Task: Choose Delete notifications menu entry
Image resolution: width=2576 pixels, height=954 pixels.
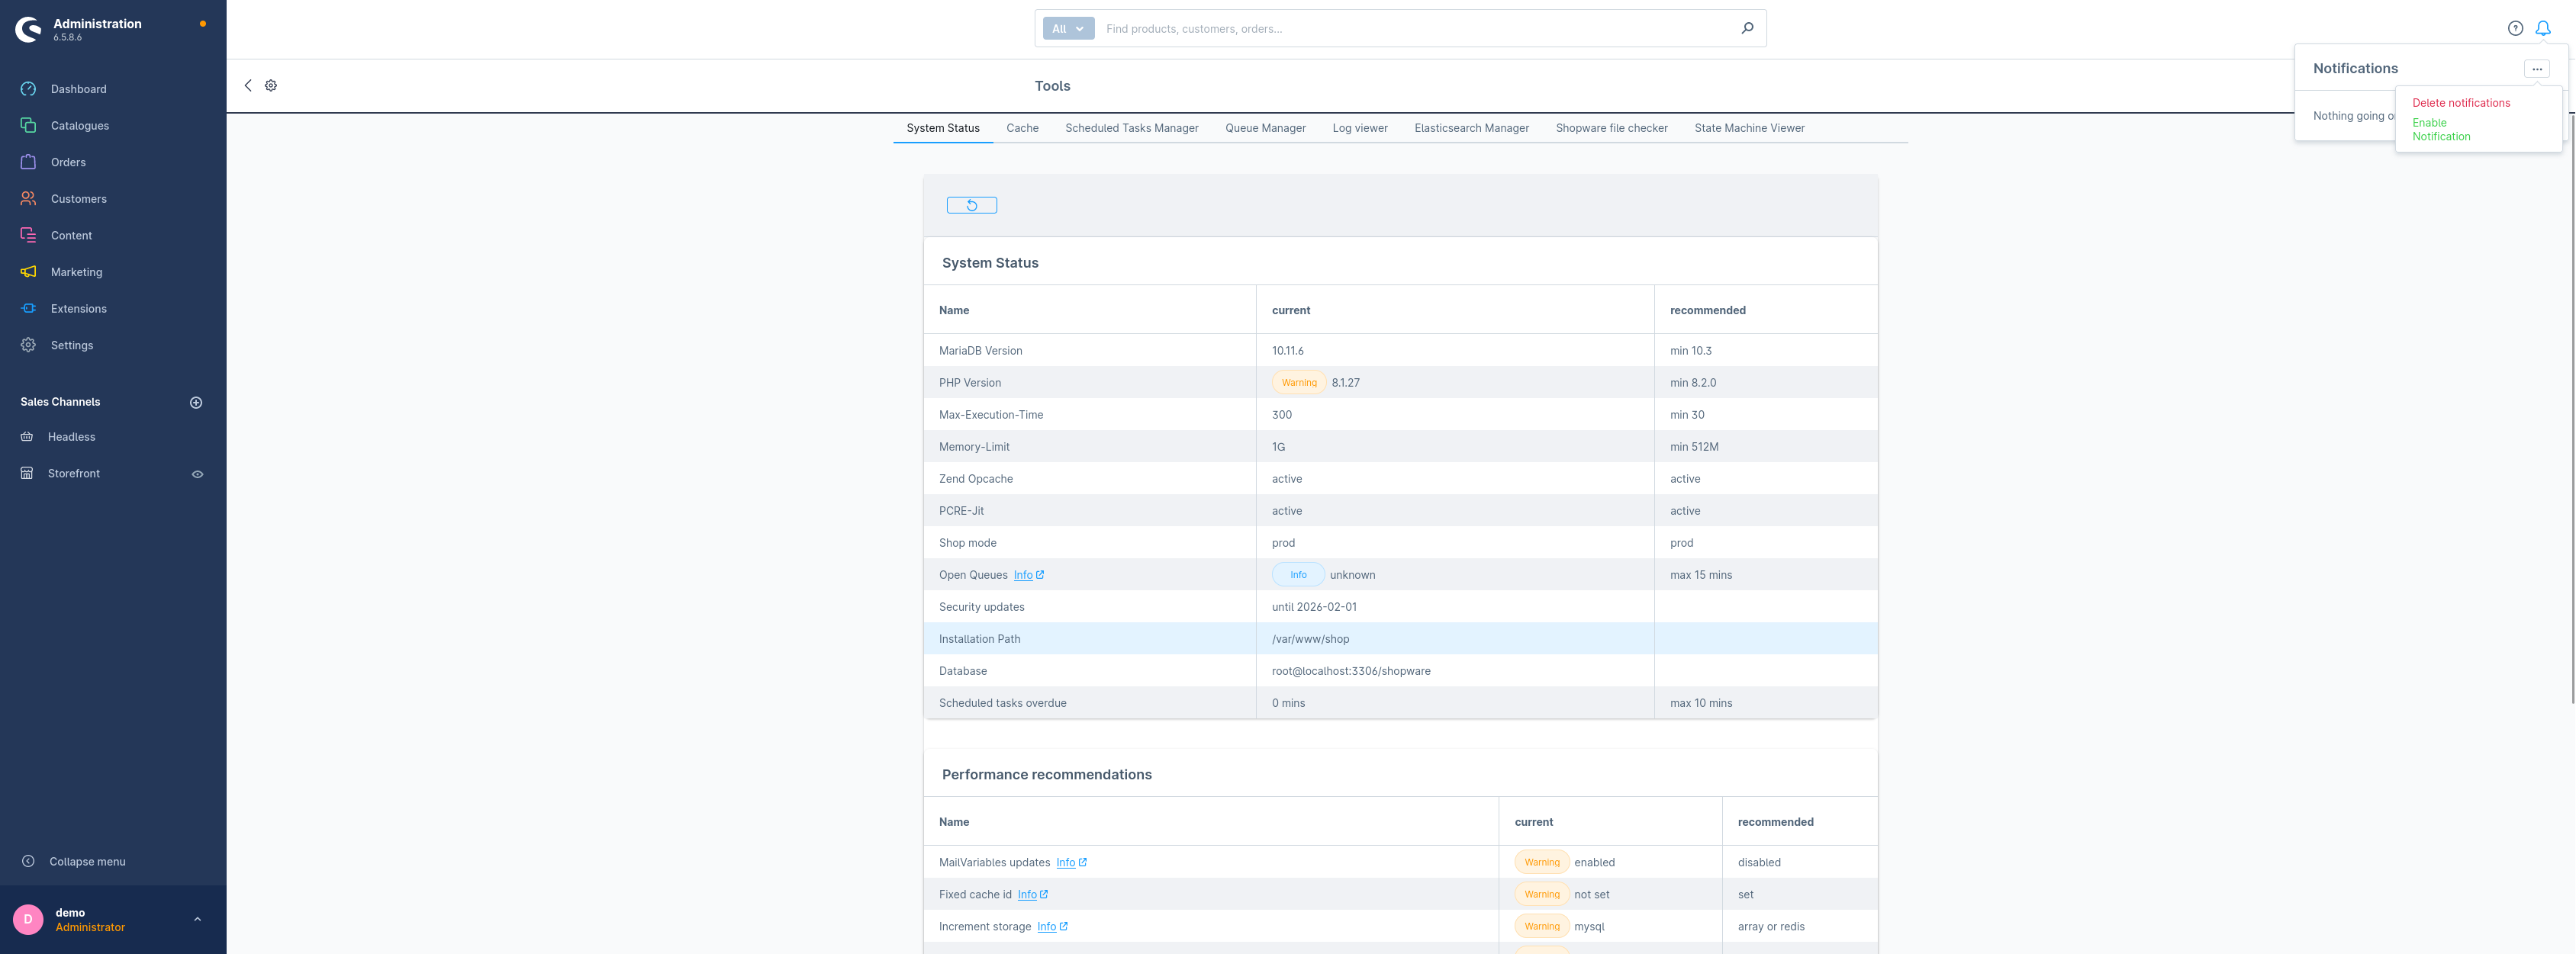Action: pyautogui.click(x=2461, y=103)
